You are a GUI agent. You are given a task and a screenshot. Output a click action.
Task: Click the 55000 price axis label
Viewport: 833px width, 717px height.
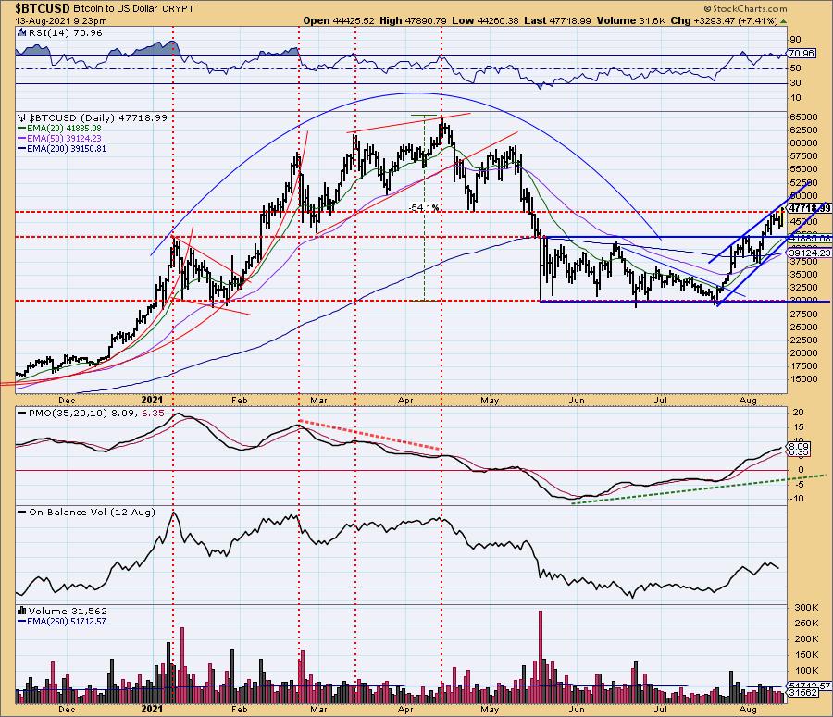coord(803,169)
